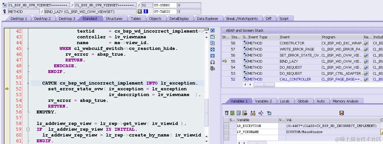383x144 pixels.
Task: Click the arrows icon in Variables toolbar
Action: pos(261,113)
